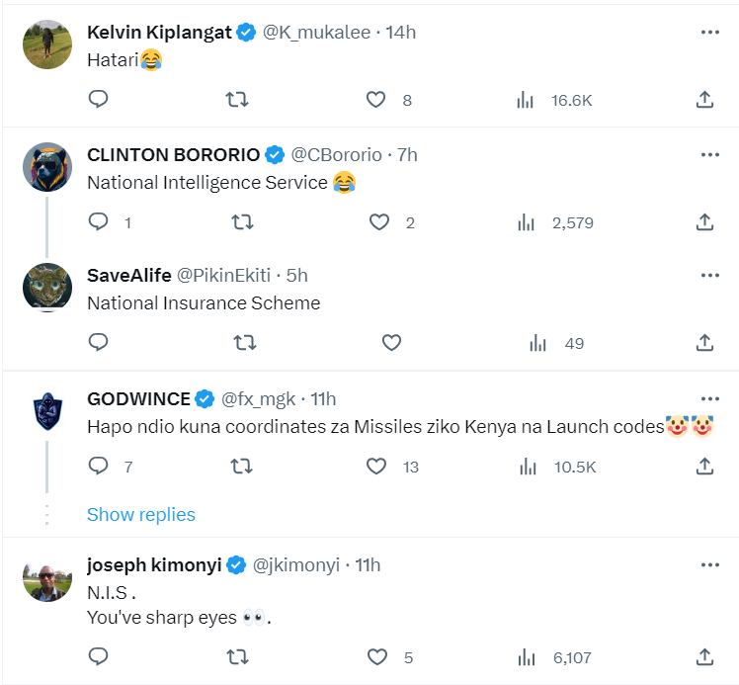The width and height of the screenshot is (739, 685).
Task: Open the 11h timestamp on GODWINCE's tweet
Action: (x=323, y=398)
